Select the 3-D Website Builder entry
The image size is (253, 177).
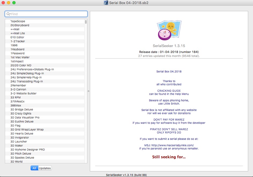pyautogui.click(x=45, y=94)
